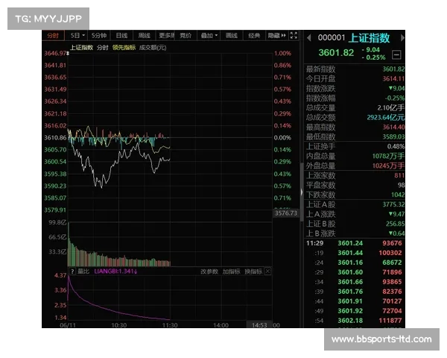
Task: Click the 竞价 auction button
Action: coord(186,35)
